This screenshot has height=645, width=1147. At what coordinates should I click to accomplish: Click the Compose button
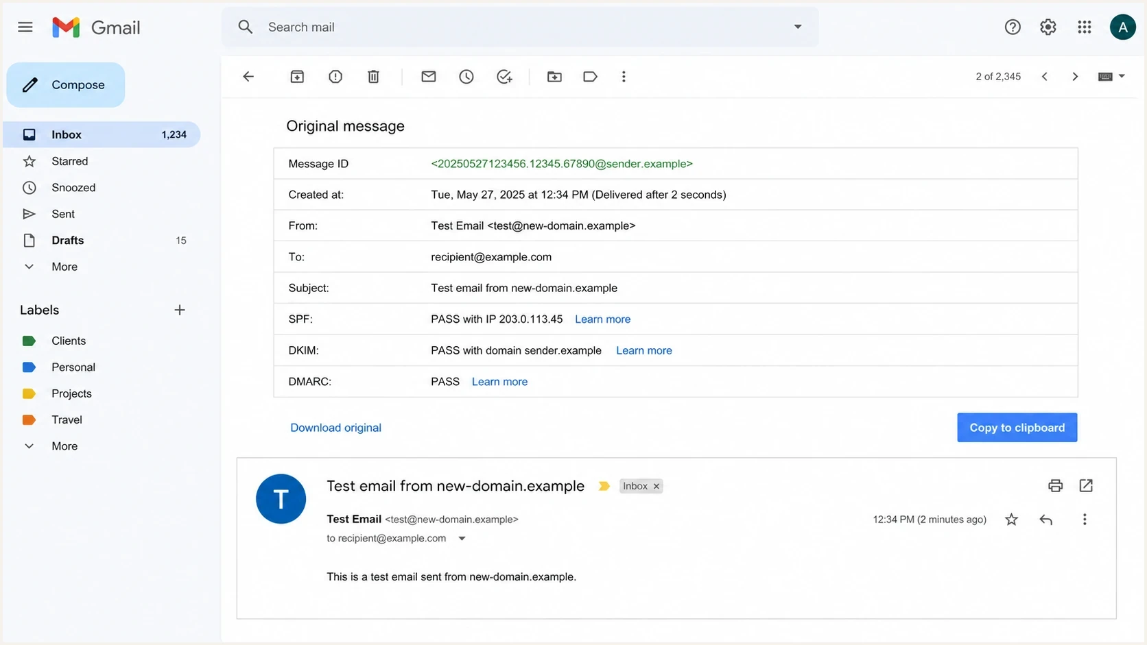[x=66, y=84]
